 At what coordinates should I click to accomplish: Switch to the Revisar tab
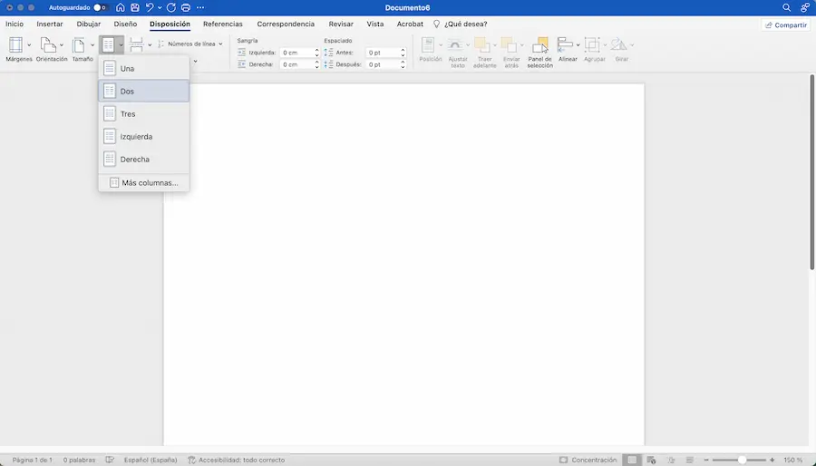point(341,24)
